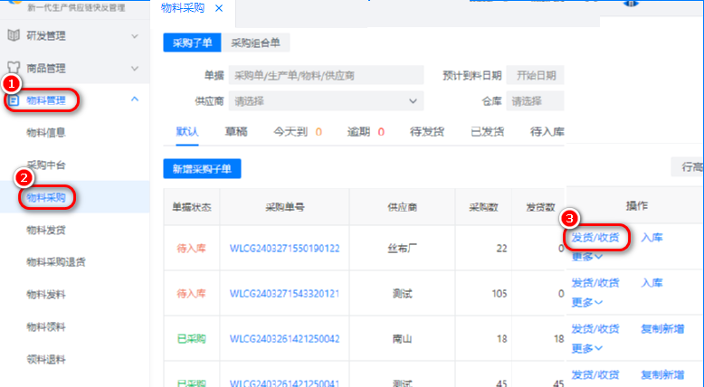This screenshot has height=387, width=704.
Task: Collapse the 物料管理 menu chevron
Action: [x=135, y=99]
